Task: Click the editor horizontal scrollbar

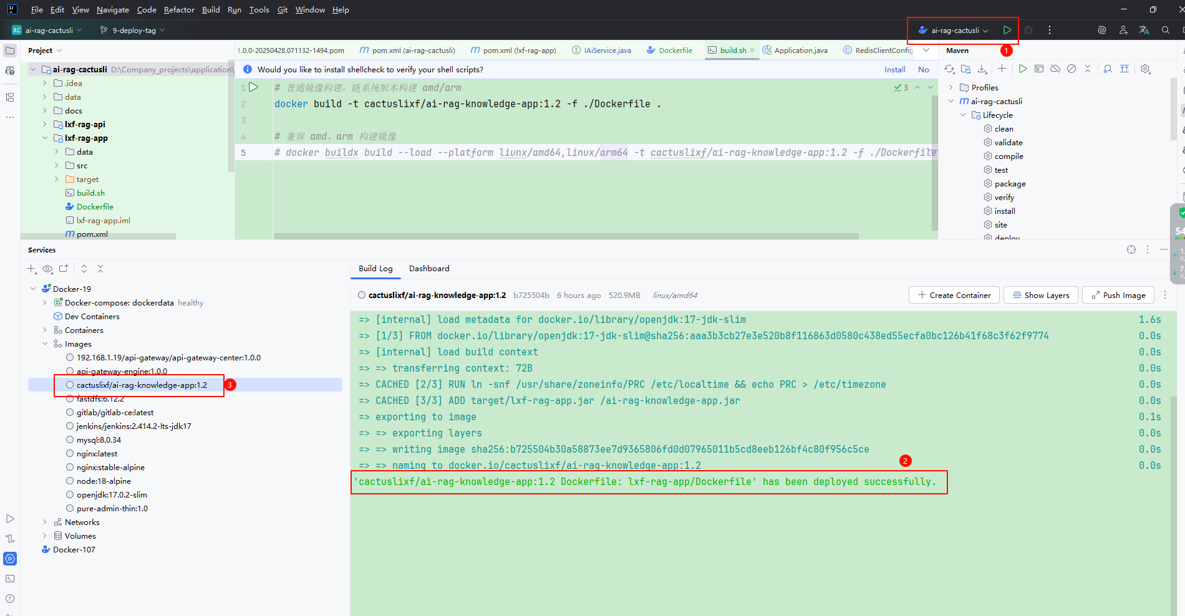Action: [566, 236]
